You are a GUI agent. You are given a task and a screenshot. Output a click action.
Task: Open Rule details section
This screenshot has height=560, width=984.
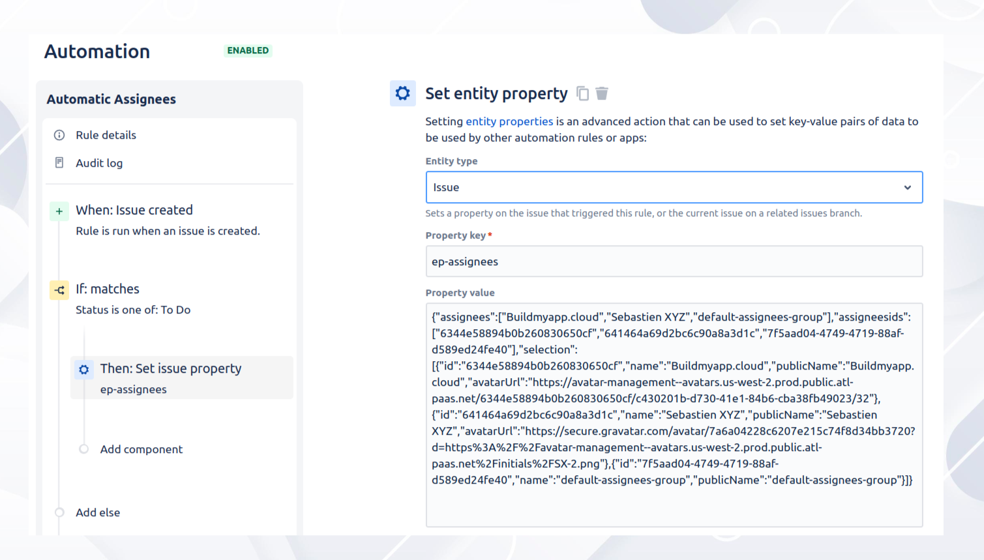tap(106, 135)
